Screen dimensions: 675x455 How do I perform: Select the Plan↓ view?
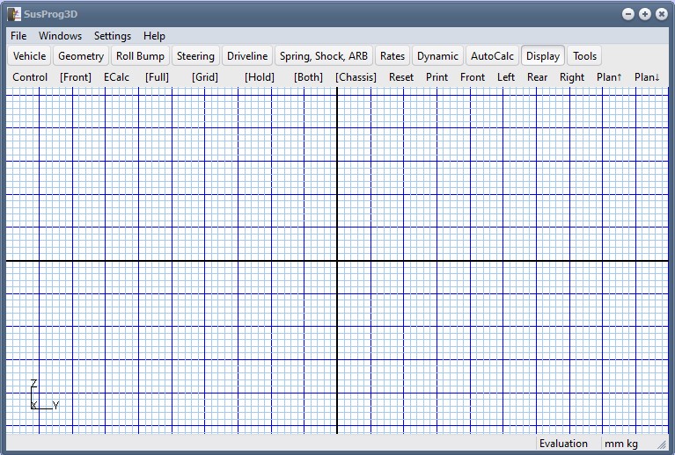(x=647, y=77)
